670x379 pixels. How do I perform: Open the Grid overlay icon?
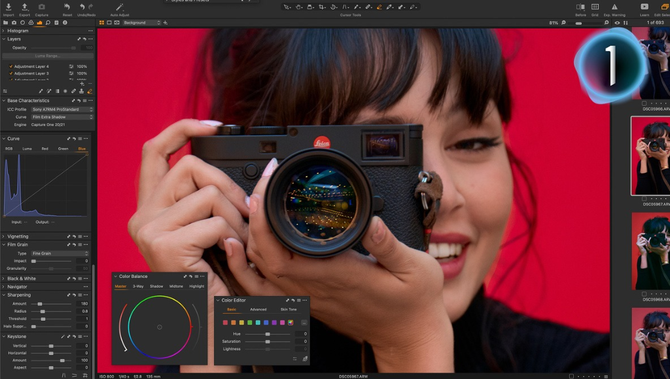pyautogui.click(x=595, y=7)
